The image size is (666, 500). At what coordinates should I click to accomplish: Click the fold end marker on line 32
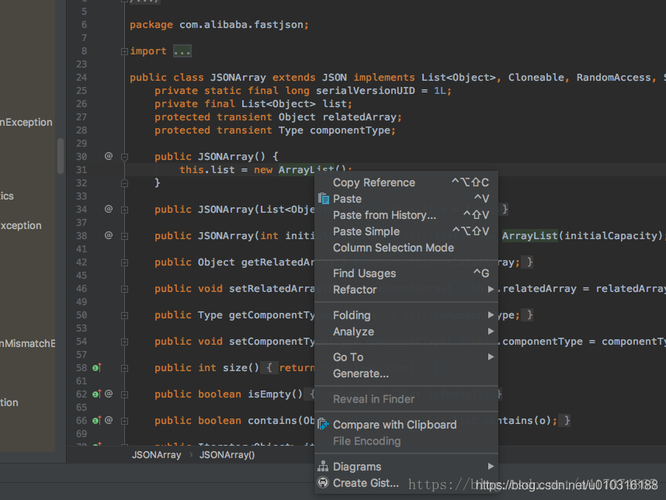pos(124,183)
